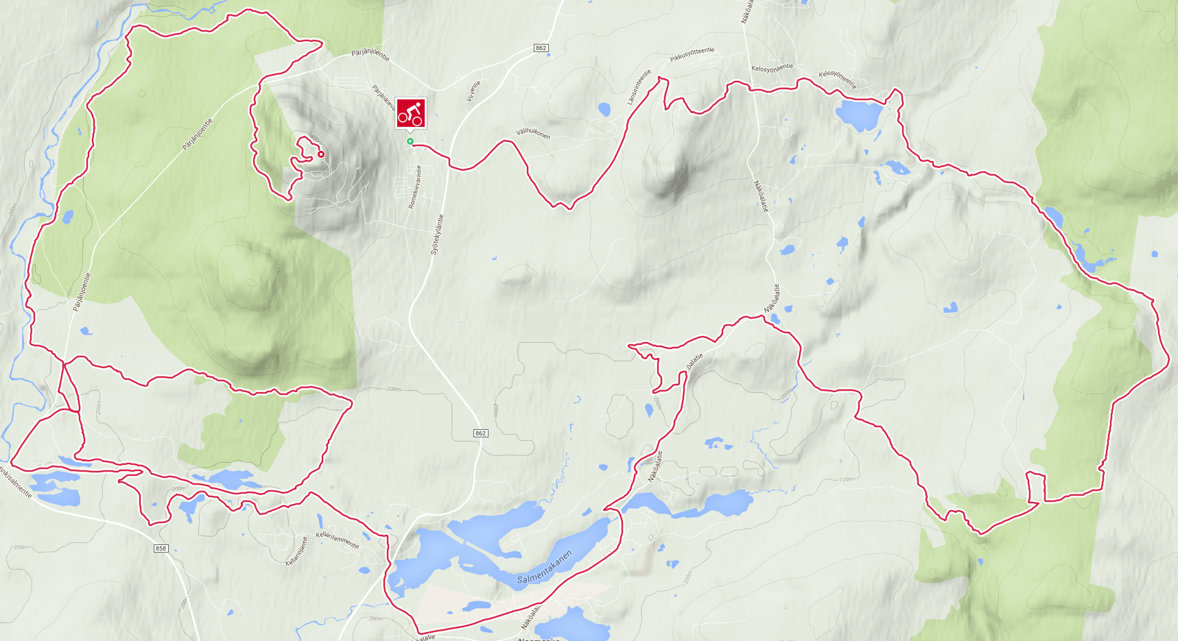
Task: Select the Kellarlojantie road label
Action: pos(297,551)
